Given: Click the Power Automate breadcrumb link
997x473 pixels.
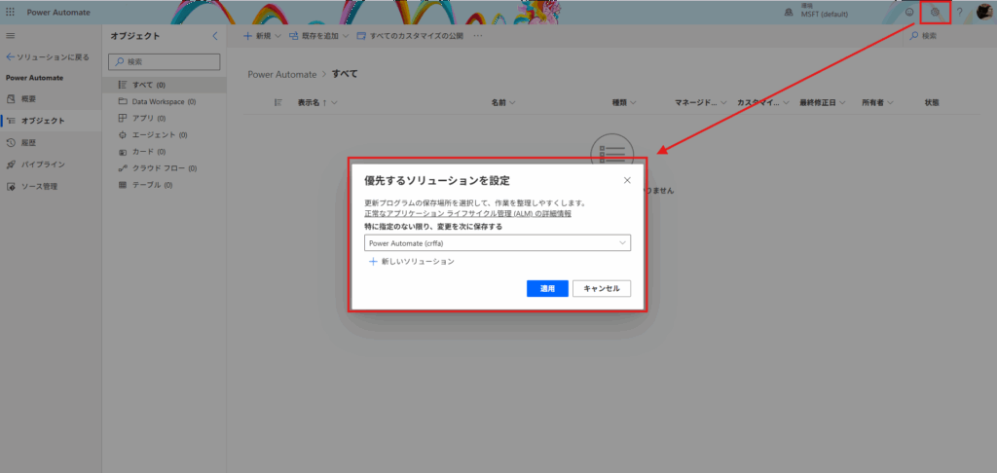Looking at the screenshot, I should (x=282, y=74).
